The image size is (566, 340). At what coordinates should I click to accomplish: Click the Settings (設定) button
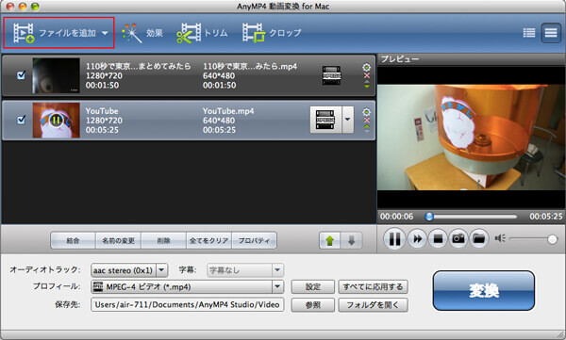tap(312, 287)
